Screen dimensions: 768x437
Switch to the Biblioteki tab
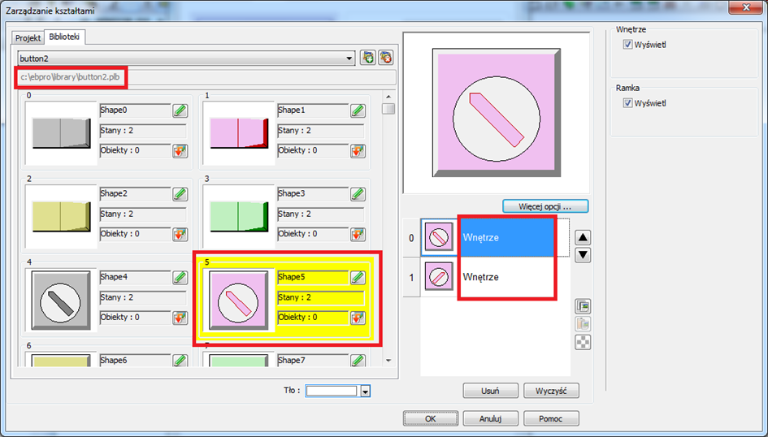64,37
